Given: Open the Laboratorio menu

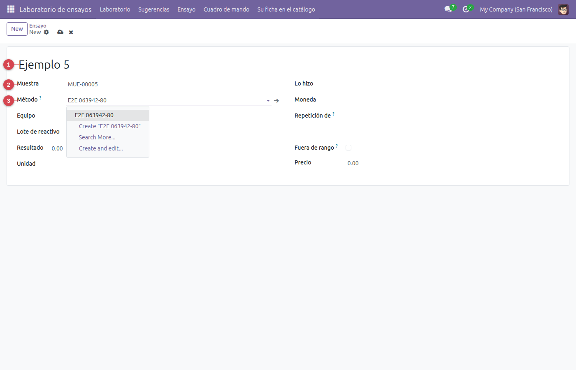Looking at the screenshot, I should [x=115, y=9].
